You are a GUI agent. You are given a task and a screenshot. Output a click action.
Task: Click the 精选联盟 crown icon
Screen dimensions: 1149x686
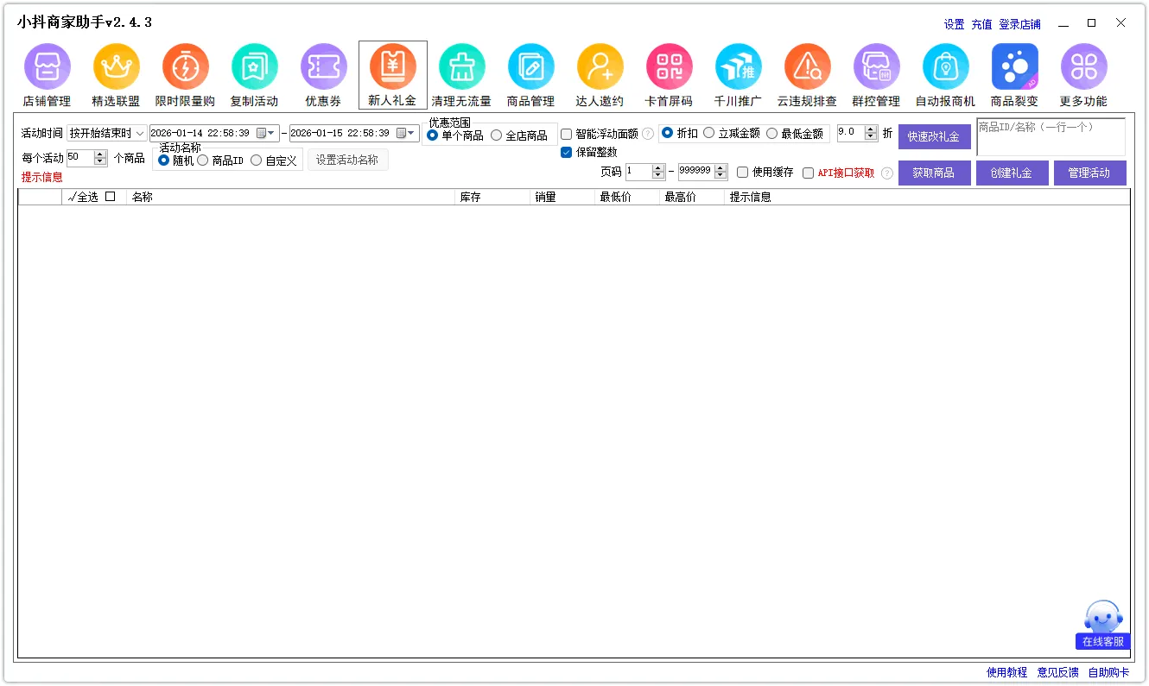pyautogui.click(x=116, y=67)
